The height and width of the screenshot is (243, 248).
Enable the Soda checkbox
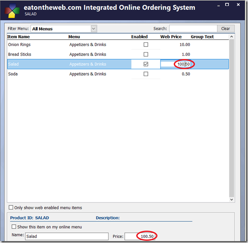point(146,74)
